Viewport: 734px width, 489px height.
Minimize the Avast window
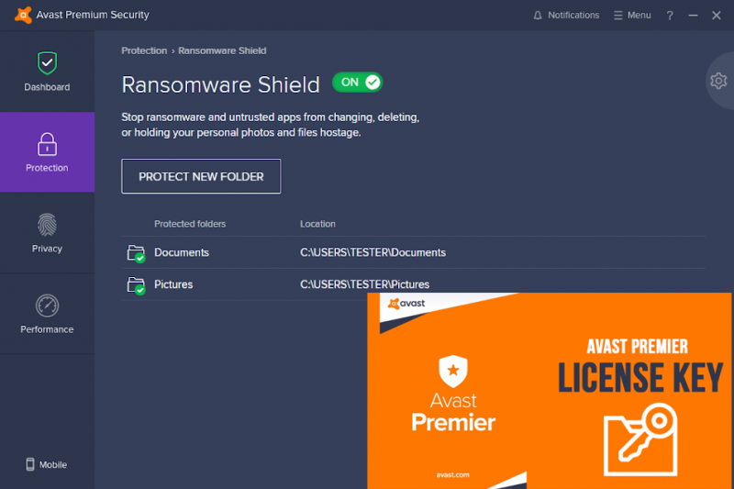693,16
